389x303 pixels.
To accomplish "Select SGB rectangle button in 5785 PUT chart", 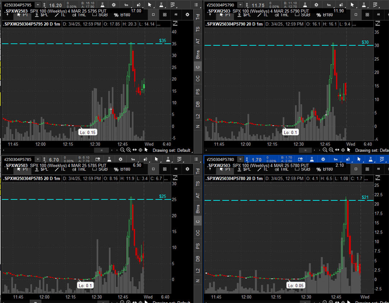I will (100, 169).
